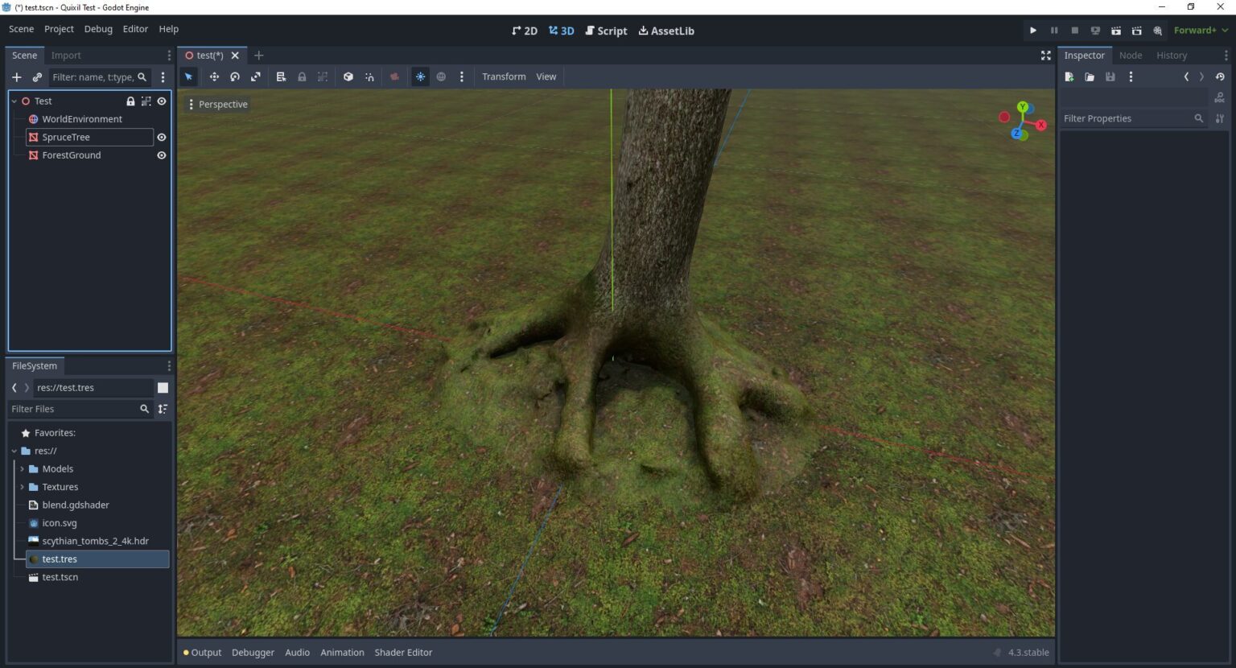The height and width of the screenshot is (668, 1236).
Task: Select the Scale tool
Action: pyautogui.click(x=256, y=76)
